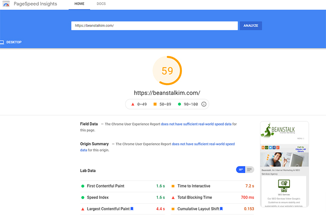
Task: Click Largest Contentful Paint metric label
Action: click(x=108, y=209)
